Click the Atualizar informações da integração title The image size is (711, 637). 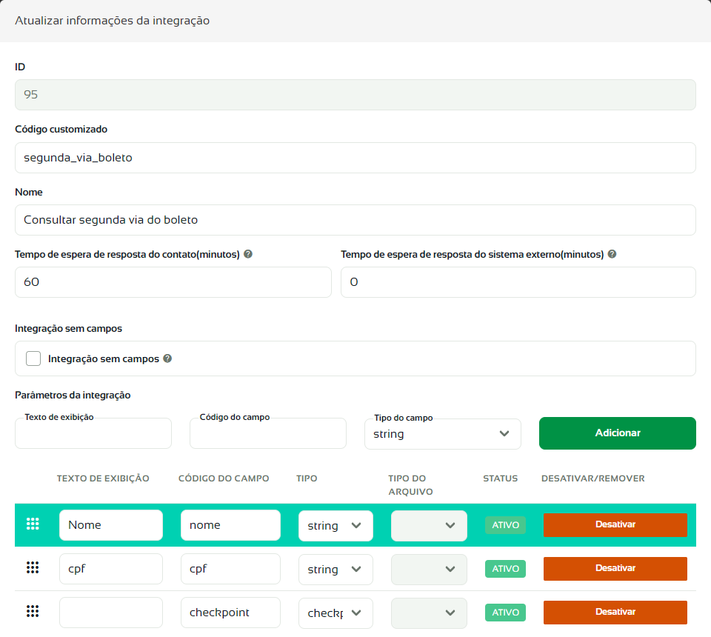point(113,21)
